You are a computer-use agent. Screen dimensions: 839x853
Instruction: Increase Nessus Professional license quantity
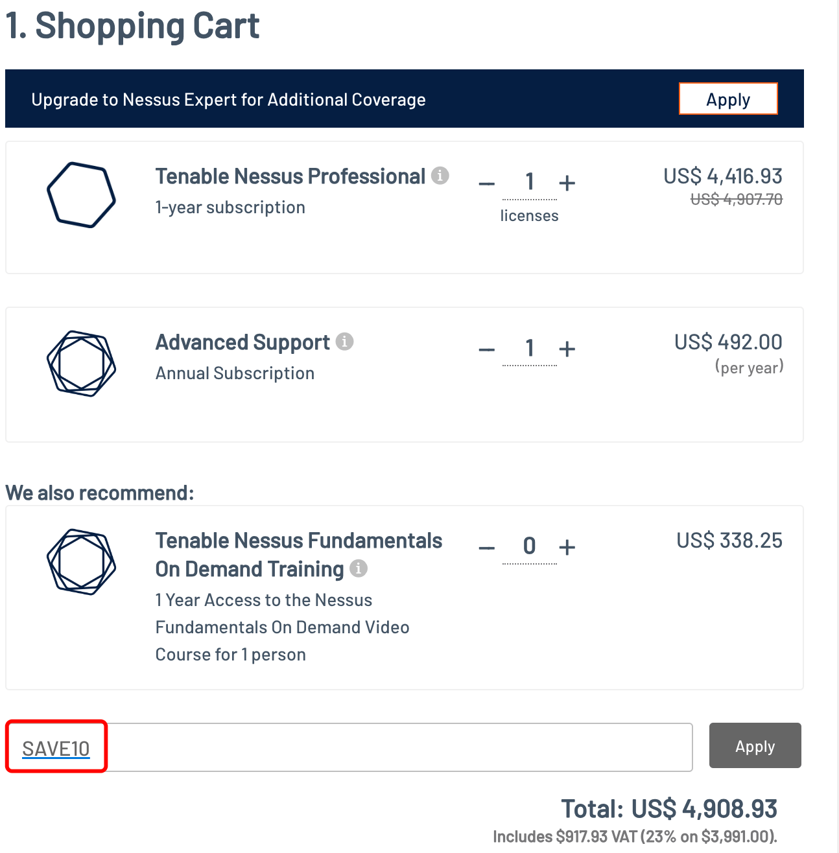click(567, 183)
